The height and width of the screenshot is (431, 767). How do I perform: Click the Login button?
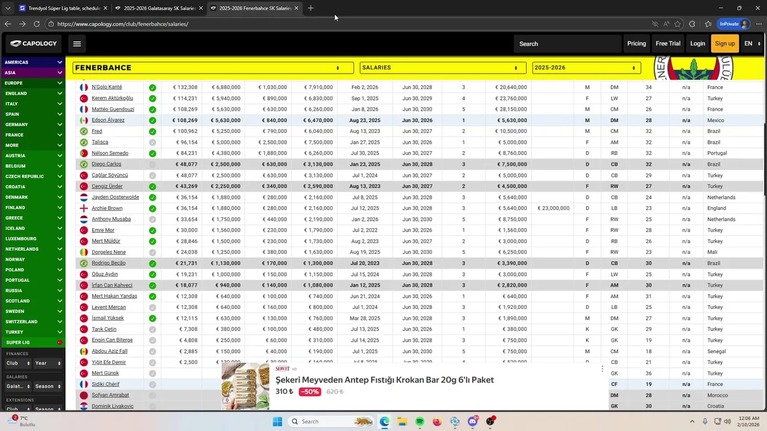[x=697, y=44]
